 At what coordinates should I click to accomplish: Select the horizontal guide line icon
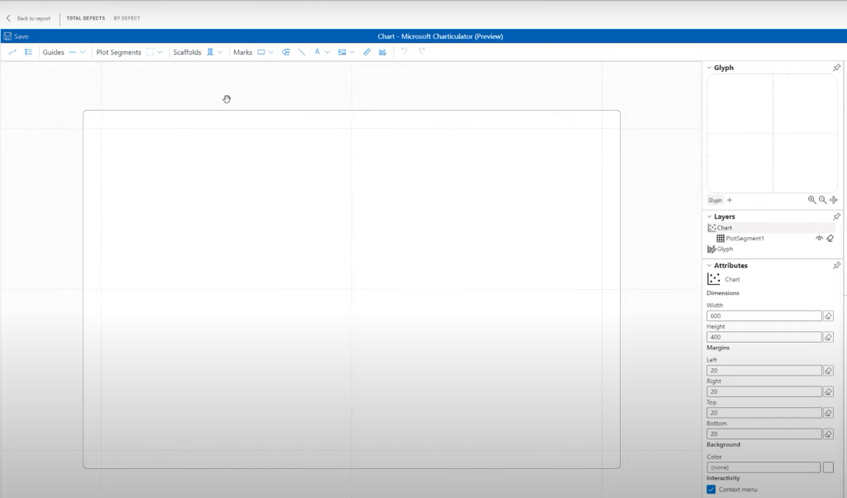pyautogui.click(x=73, y=52)
